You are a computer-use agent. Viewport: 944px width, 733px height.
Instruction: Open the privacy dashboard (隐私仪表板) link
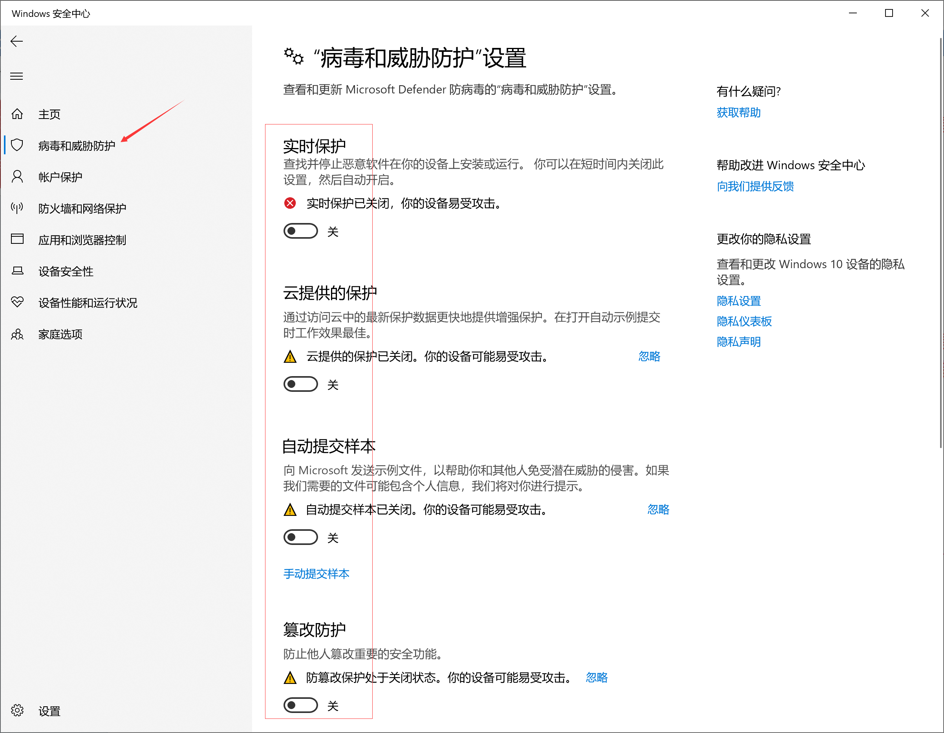pos(744,322)
